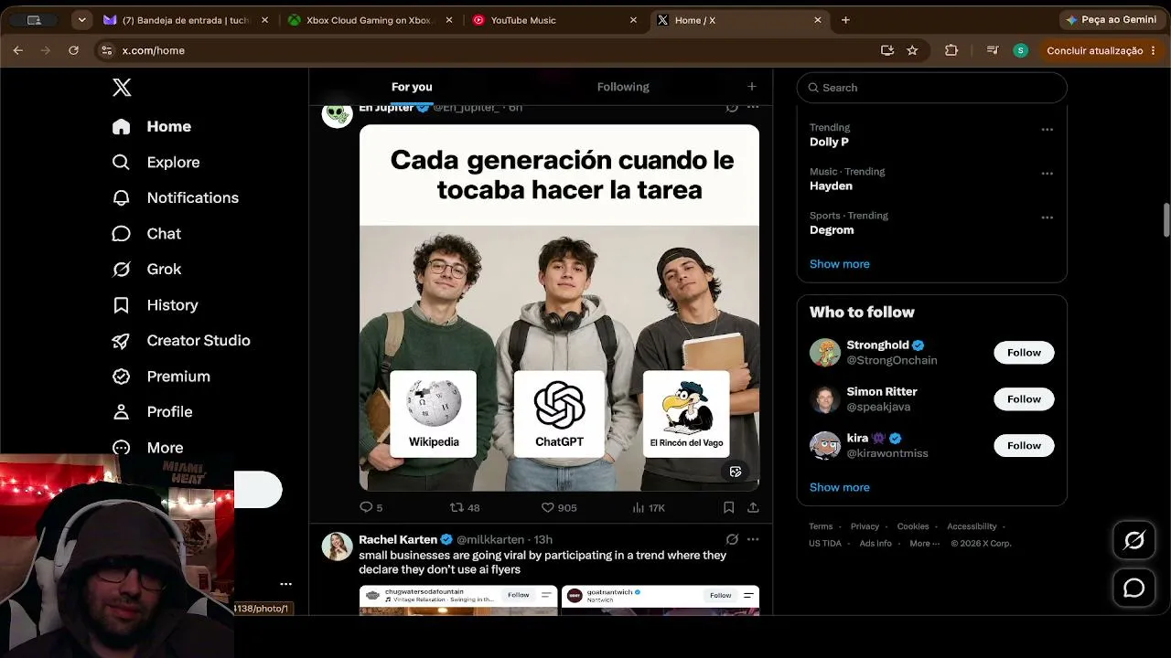
Task: Open Profile in the sidebar
Action: coord(152,412)
